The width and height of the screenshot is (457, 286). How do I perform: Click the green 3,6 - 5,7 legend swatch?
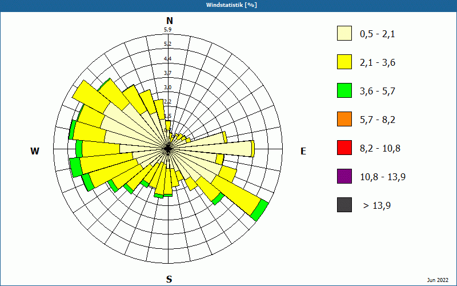coord(344,90)
